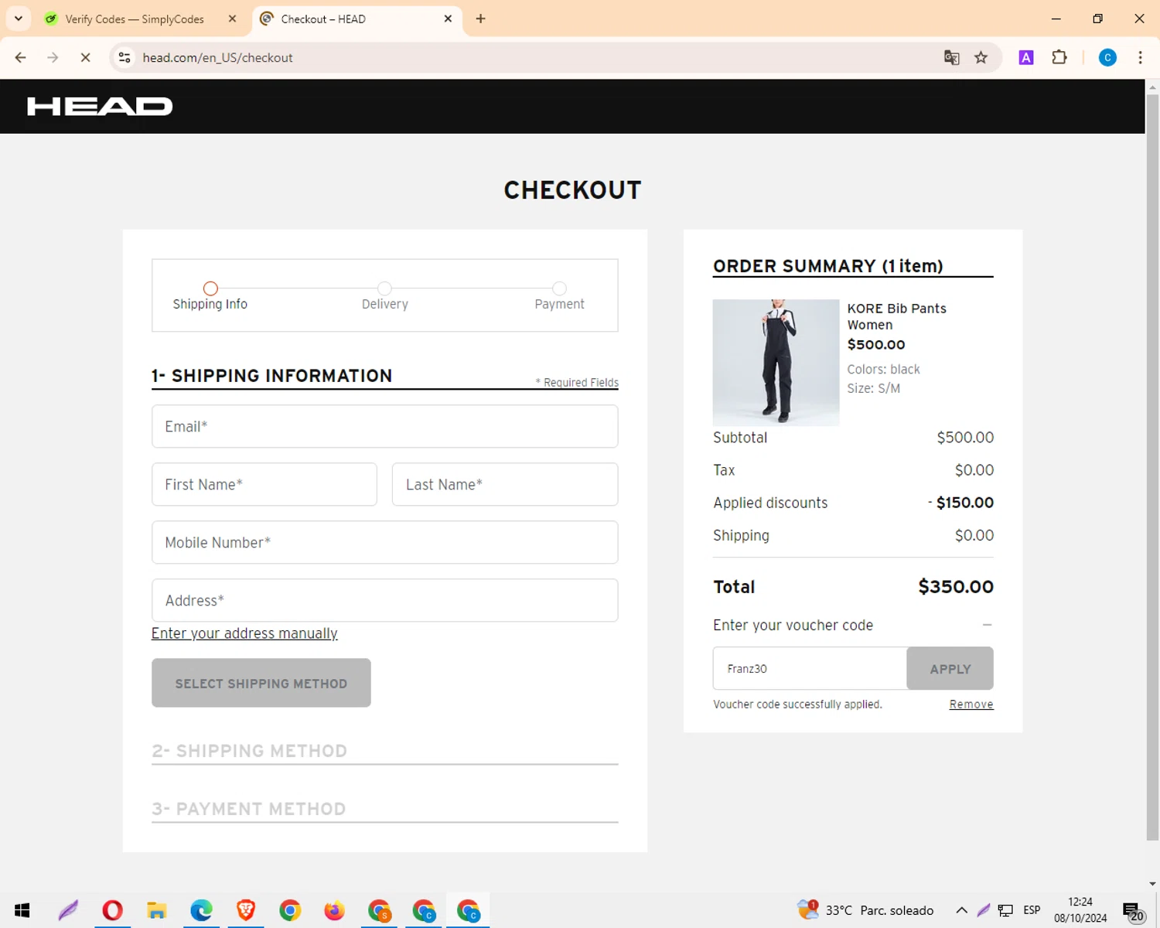Screen dimensions: 1160x928
Task: Open the notification center icon
Action: [x=1133, y=911]
